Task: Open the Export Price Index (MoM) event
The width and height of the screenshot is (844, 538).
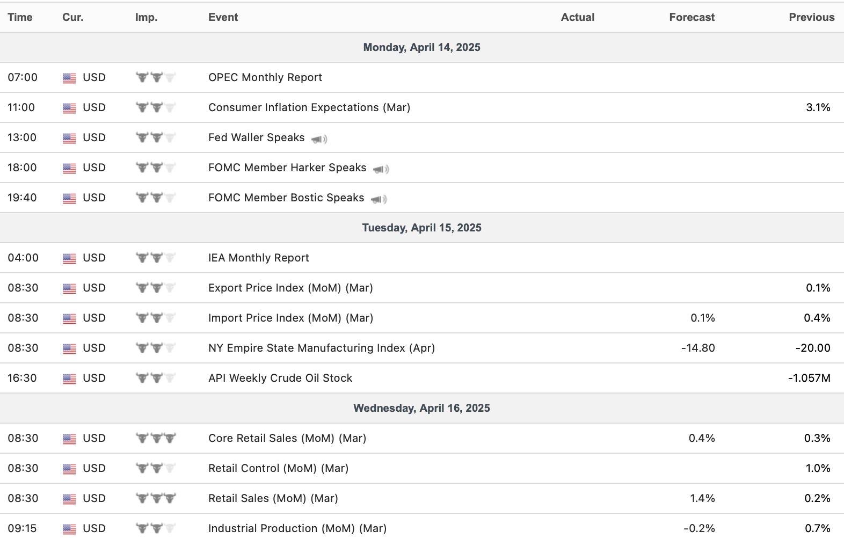Action: (290, 288)
